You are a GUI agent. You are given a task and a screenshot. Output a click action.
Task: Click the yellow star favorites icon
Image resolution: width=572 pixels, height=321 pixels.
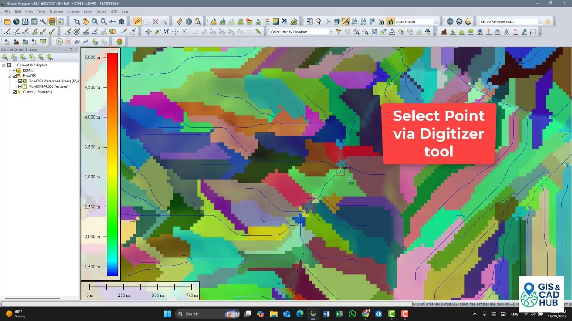(547, 21)
